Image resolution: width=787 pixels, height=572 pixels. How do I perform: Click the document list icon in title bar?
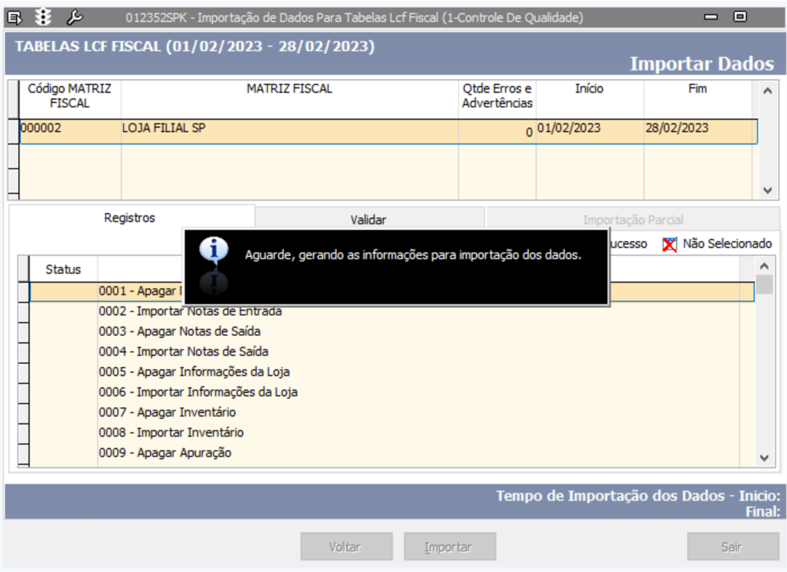pos(15,18)
